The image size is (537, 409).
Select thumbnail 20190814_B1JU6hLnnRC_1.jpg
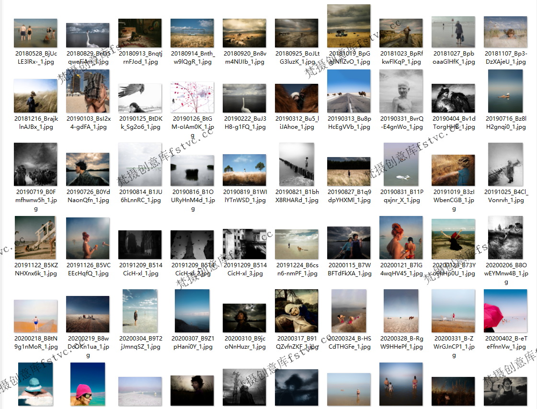[x=140, y=164]
